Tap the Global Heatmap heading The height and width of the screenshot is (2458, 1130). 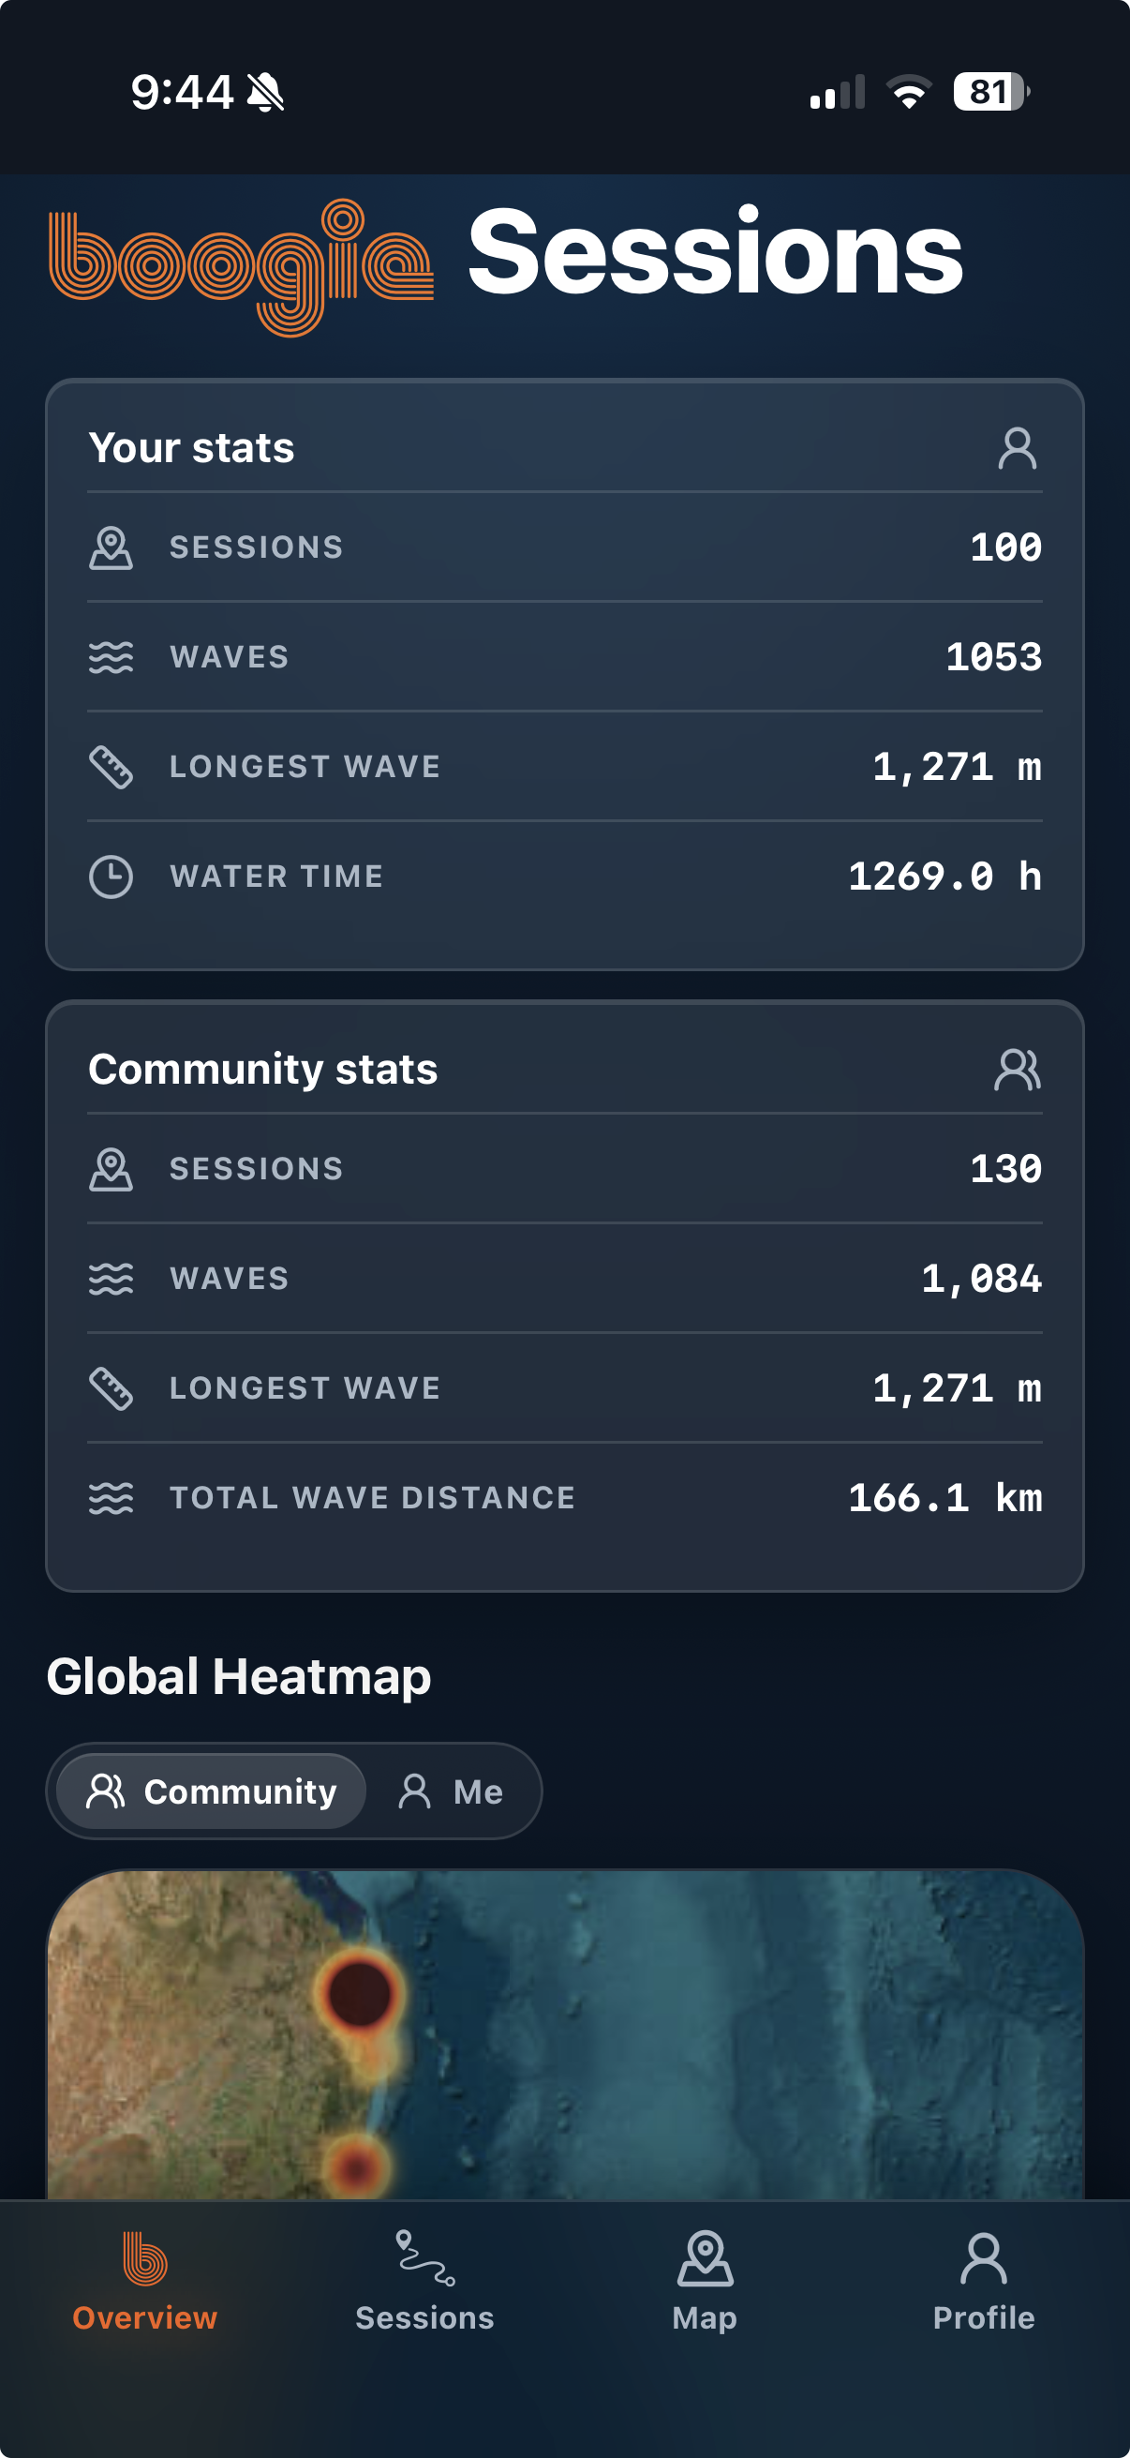coord(238,1676)
